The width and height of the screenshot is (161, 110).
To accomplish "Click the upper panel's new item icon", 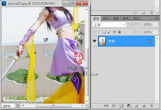I will pyautogui.click(x=144, y=13).
